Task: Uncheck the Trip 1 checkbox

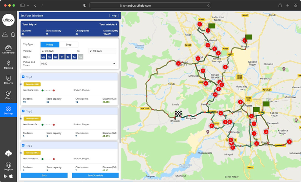Action: (x=23, y=77)
